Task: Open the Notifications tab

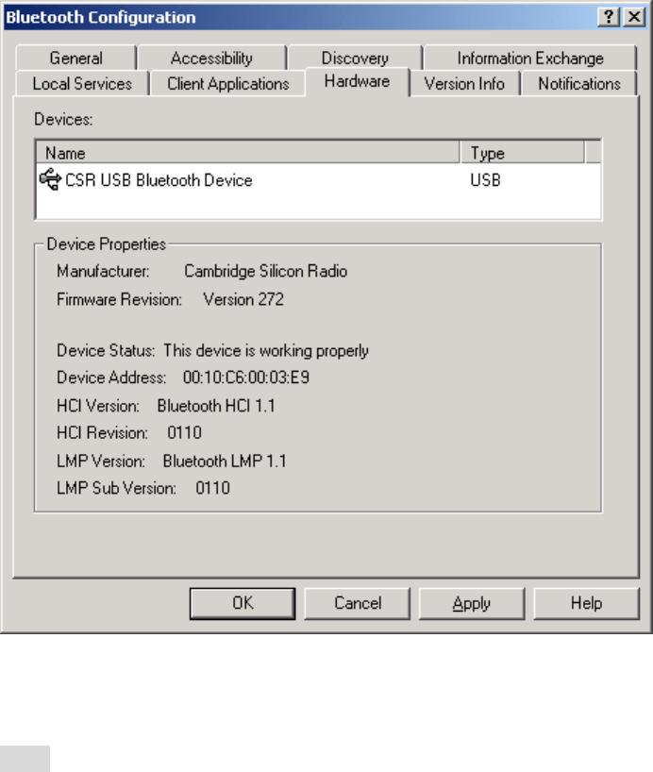Action: click(x=579, y=84)
